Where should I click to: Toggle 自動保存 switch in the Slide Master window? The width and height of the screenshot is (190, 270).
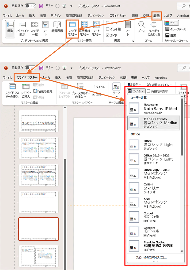point(31,68)
